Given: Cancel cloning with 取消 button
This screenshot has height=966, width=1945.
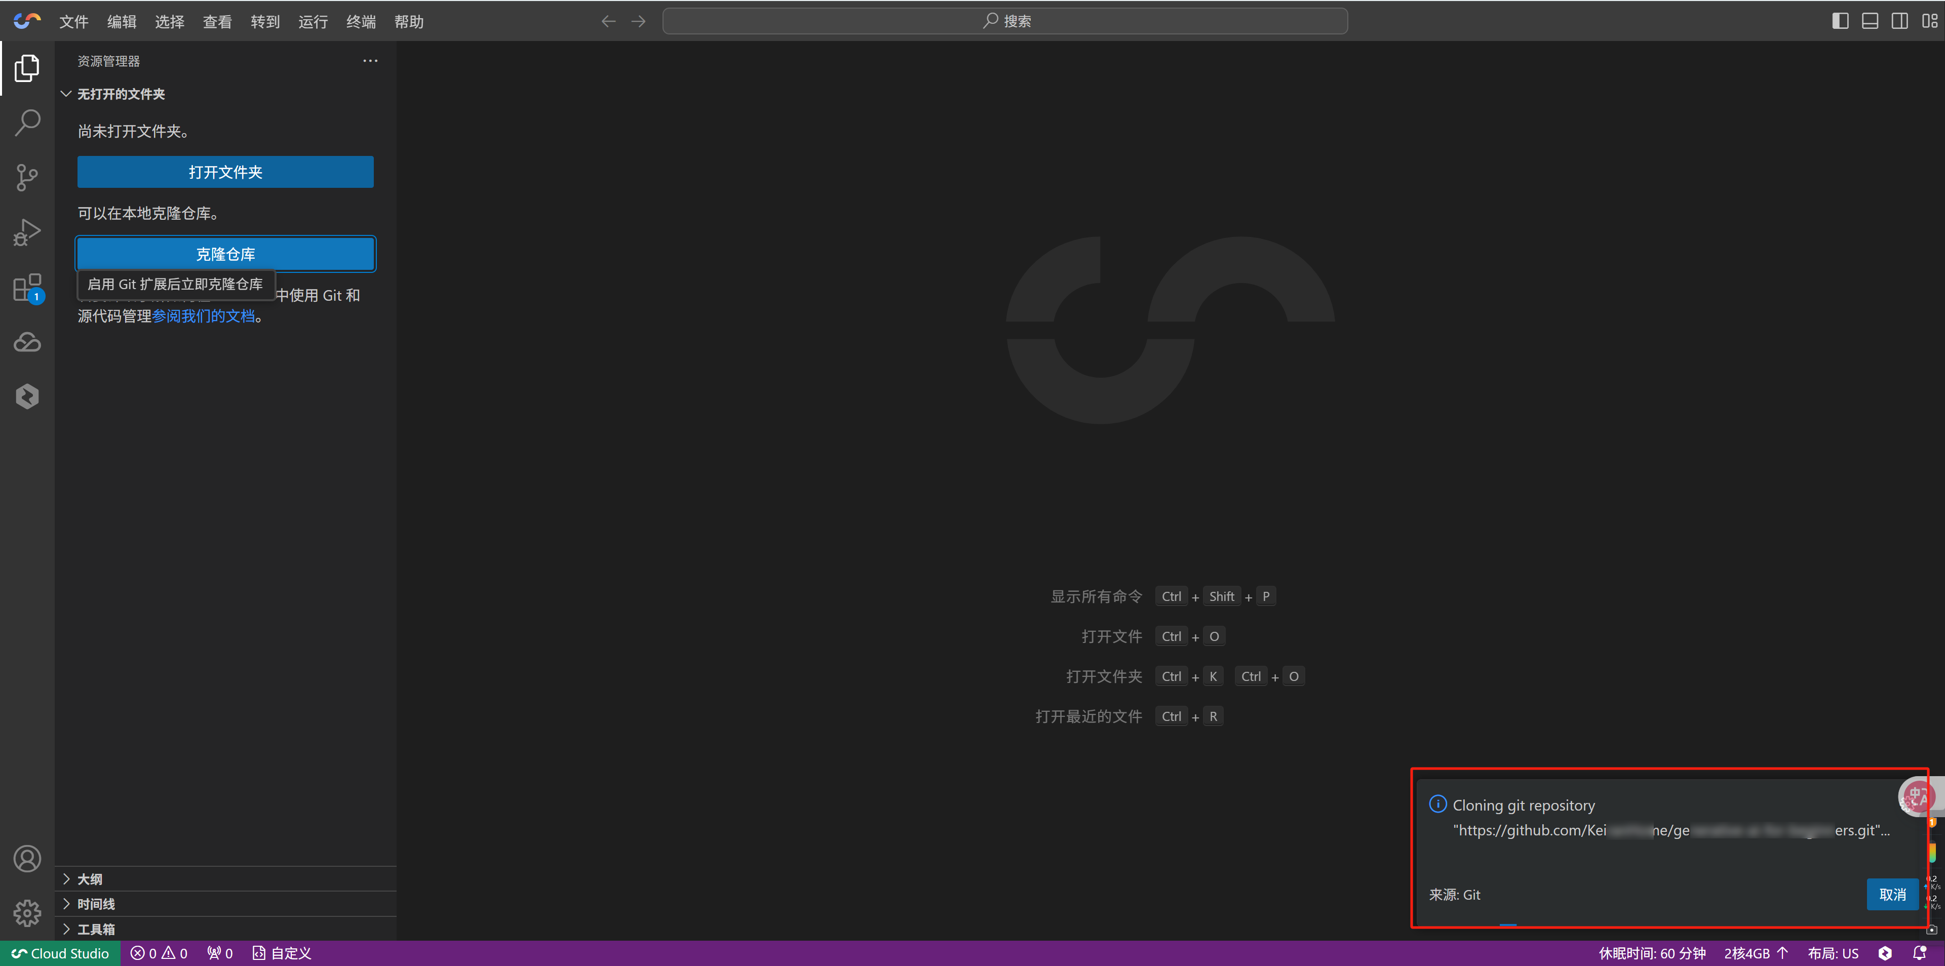Looking at the screenshot, I should pyautogui.click(x=1892, y=894).
